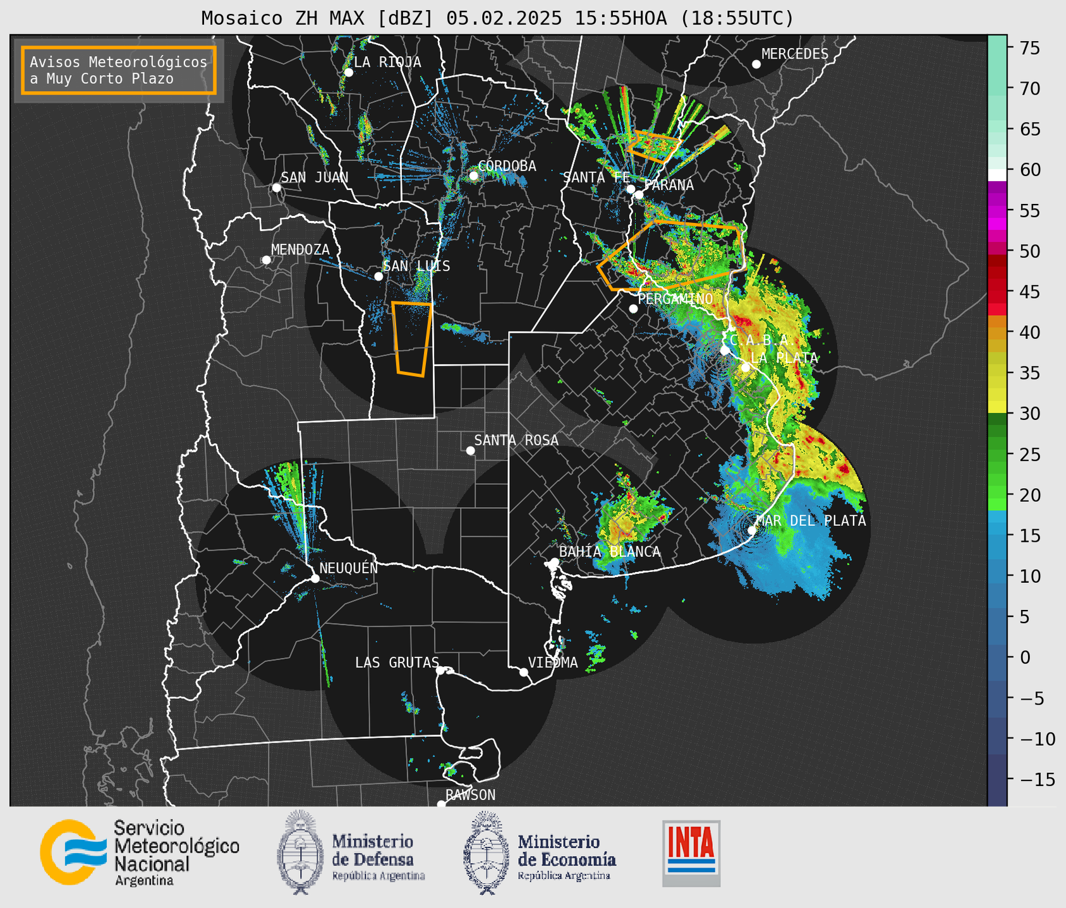Click the Bahía Blanca city marker
This screenshot has width=1066, height=908.
(554, 562)
